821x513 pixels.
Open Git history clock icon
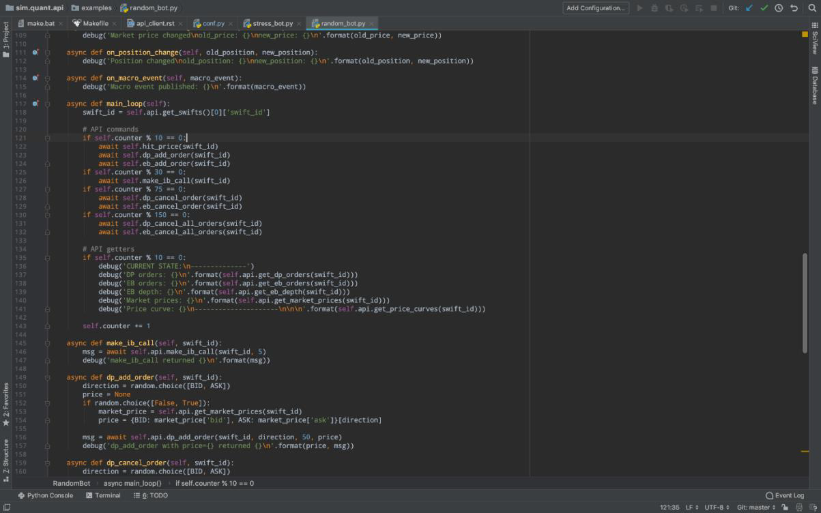tap(779, 8)
